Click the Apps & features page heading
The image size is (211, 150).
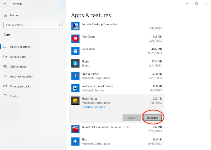91,15
